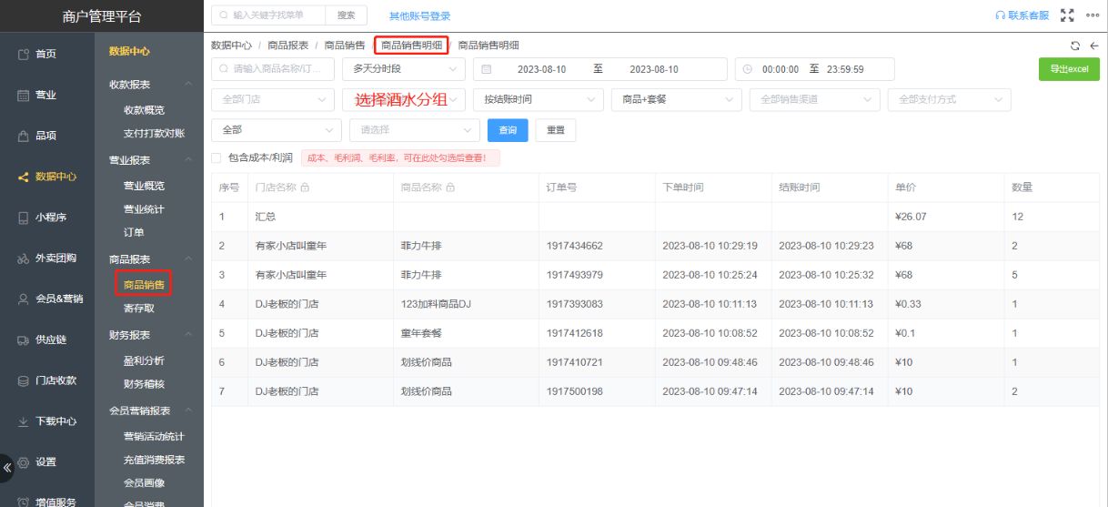Click the start date 2023-08-10 field
Image resolution: width=1108 pixels, height=507 pixels.
point(541,69)
